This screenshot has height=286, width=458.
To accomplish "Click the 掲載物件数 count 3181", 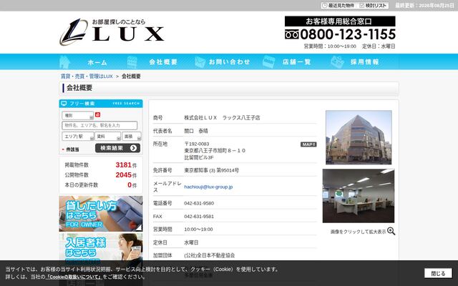I will click(124, 165).
